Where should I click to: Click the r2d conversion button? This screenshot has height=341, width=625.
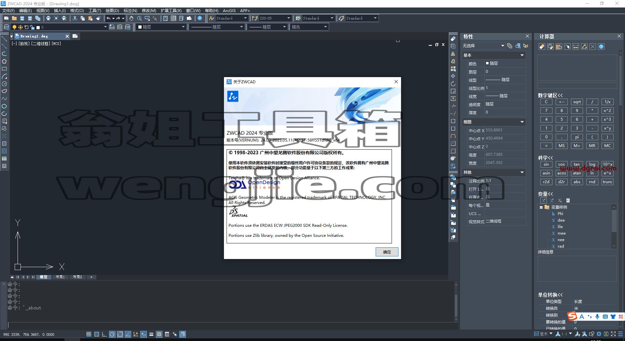click(x=546, y=182)
